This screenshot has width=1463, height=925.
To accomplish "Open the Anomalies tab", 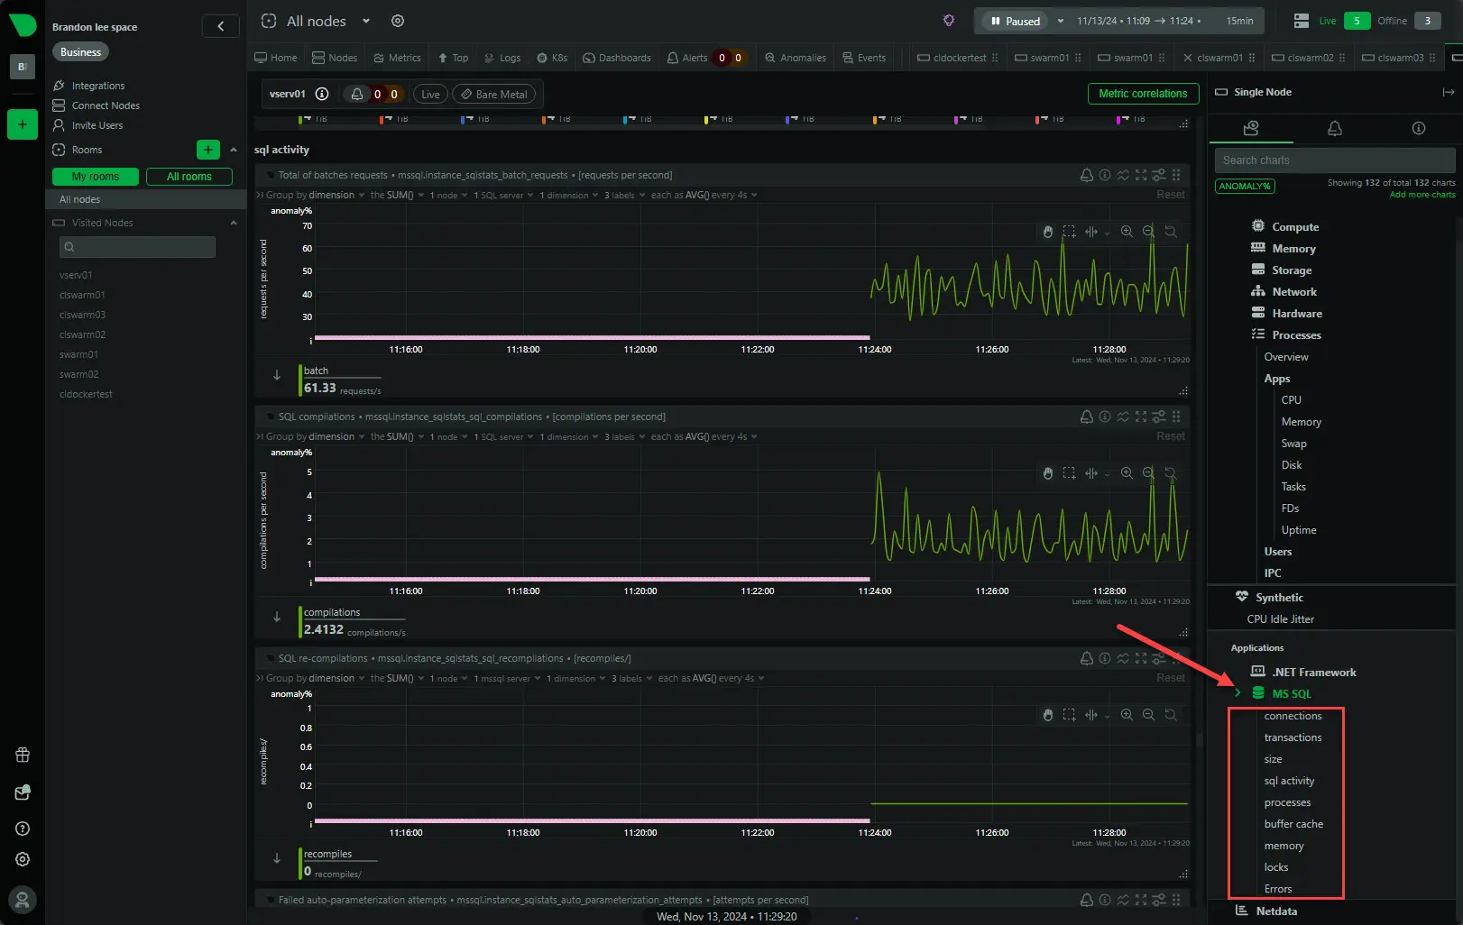I will (x=796, y=58).
